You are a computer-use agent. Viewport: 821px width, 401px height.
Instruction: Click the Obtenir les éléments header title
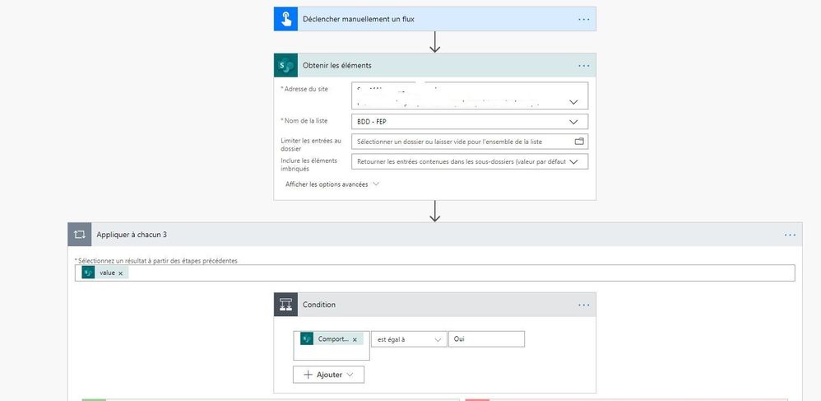pyautogui.click(x=337, y=66)
